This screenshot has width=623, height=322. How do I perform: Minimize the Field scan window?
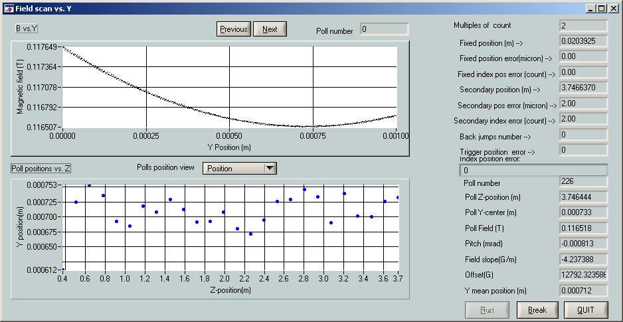coord(591,9)
